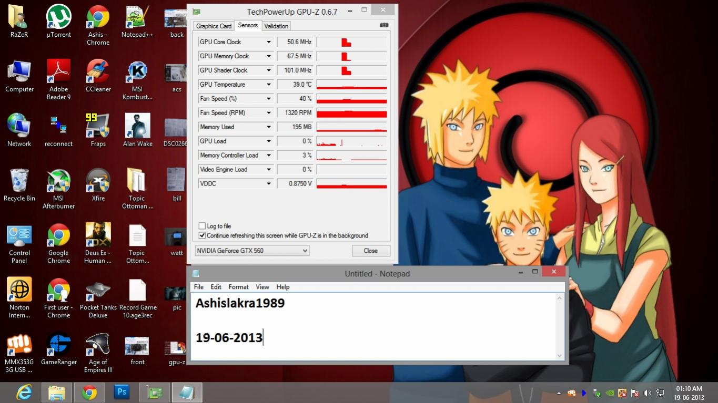Uncheck Continue refreshing in background option
The width and height of the screenshot is (718, 403).
202,235
